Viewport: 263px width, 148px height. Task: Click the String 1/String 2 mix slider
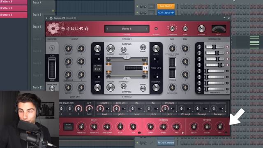[x=172, y=68]
